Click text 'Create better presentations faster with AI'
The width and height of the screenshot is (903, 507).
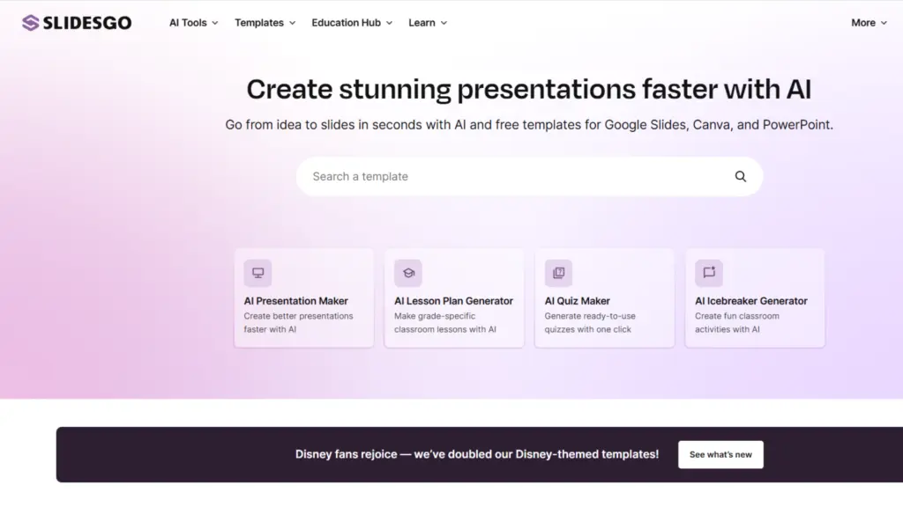[x=298, y=322]
